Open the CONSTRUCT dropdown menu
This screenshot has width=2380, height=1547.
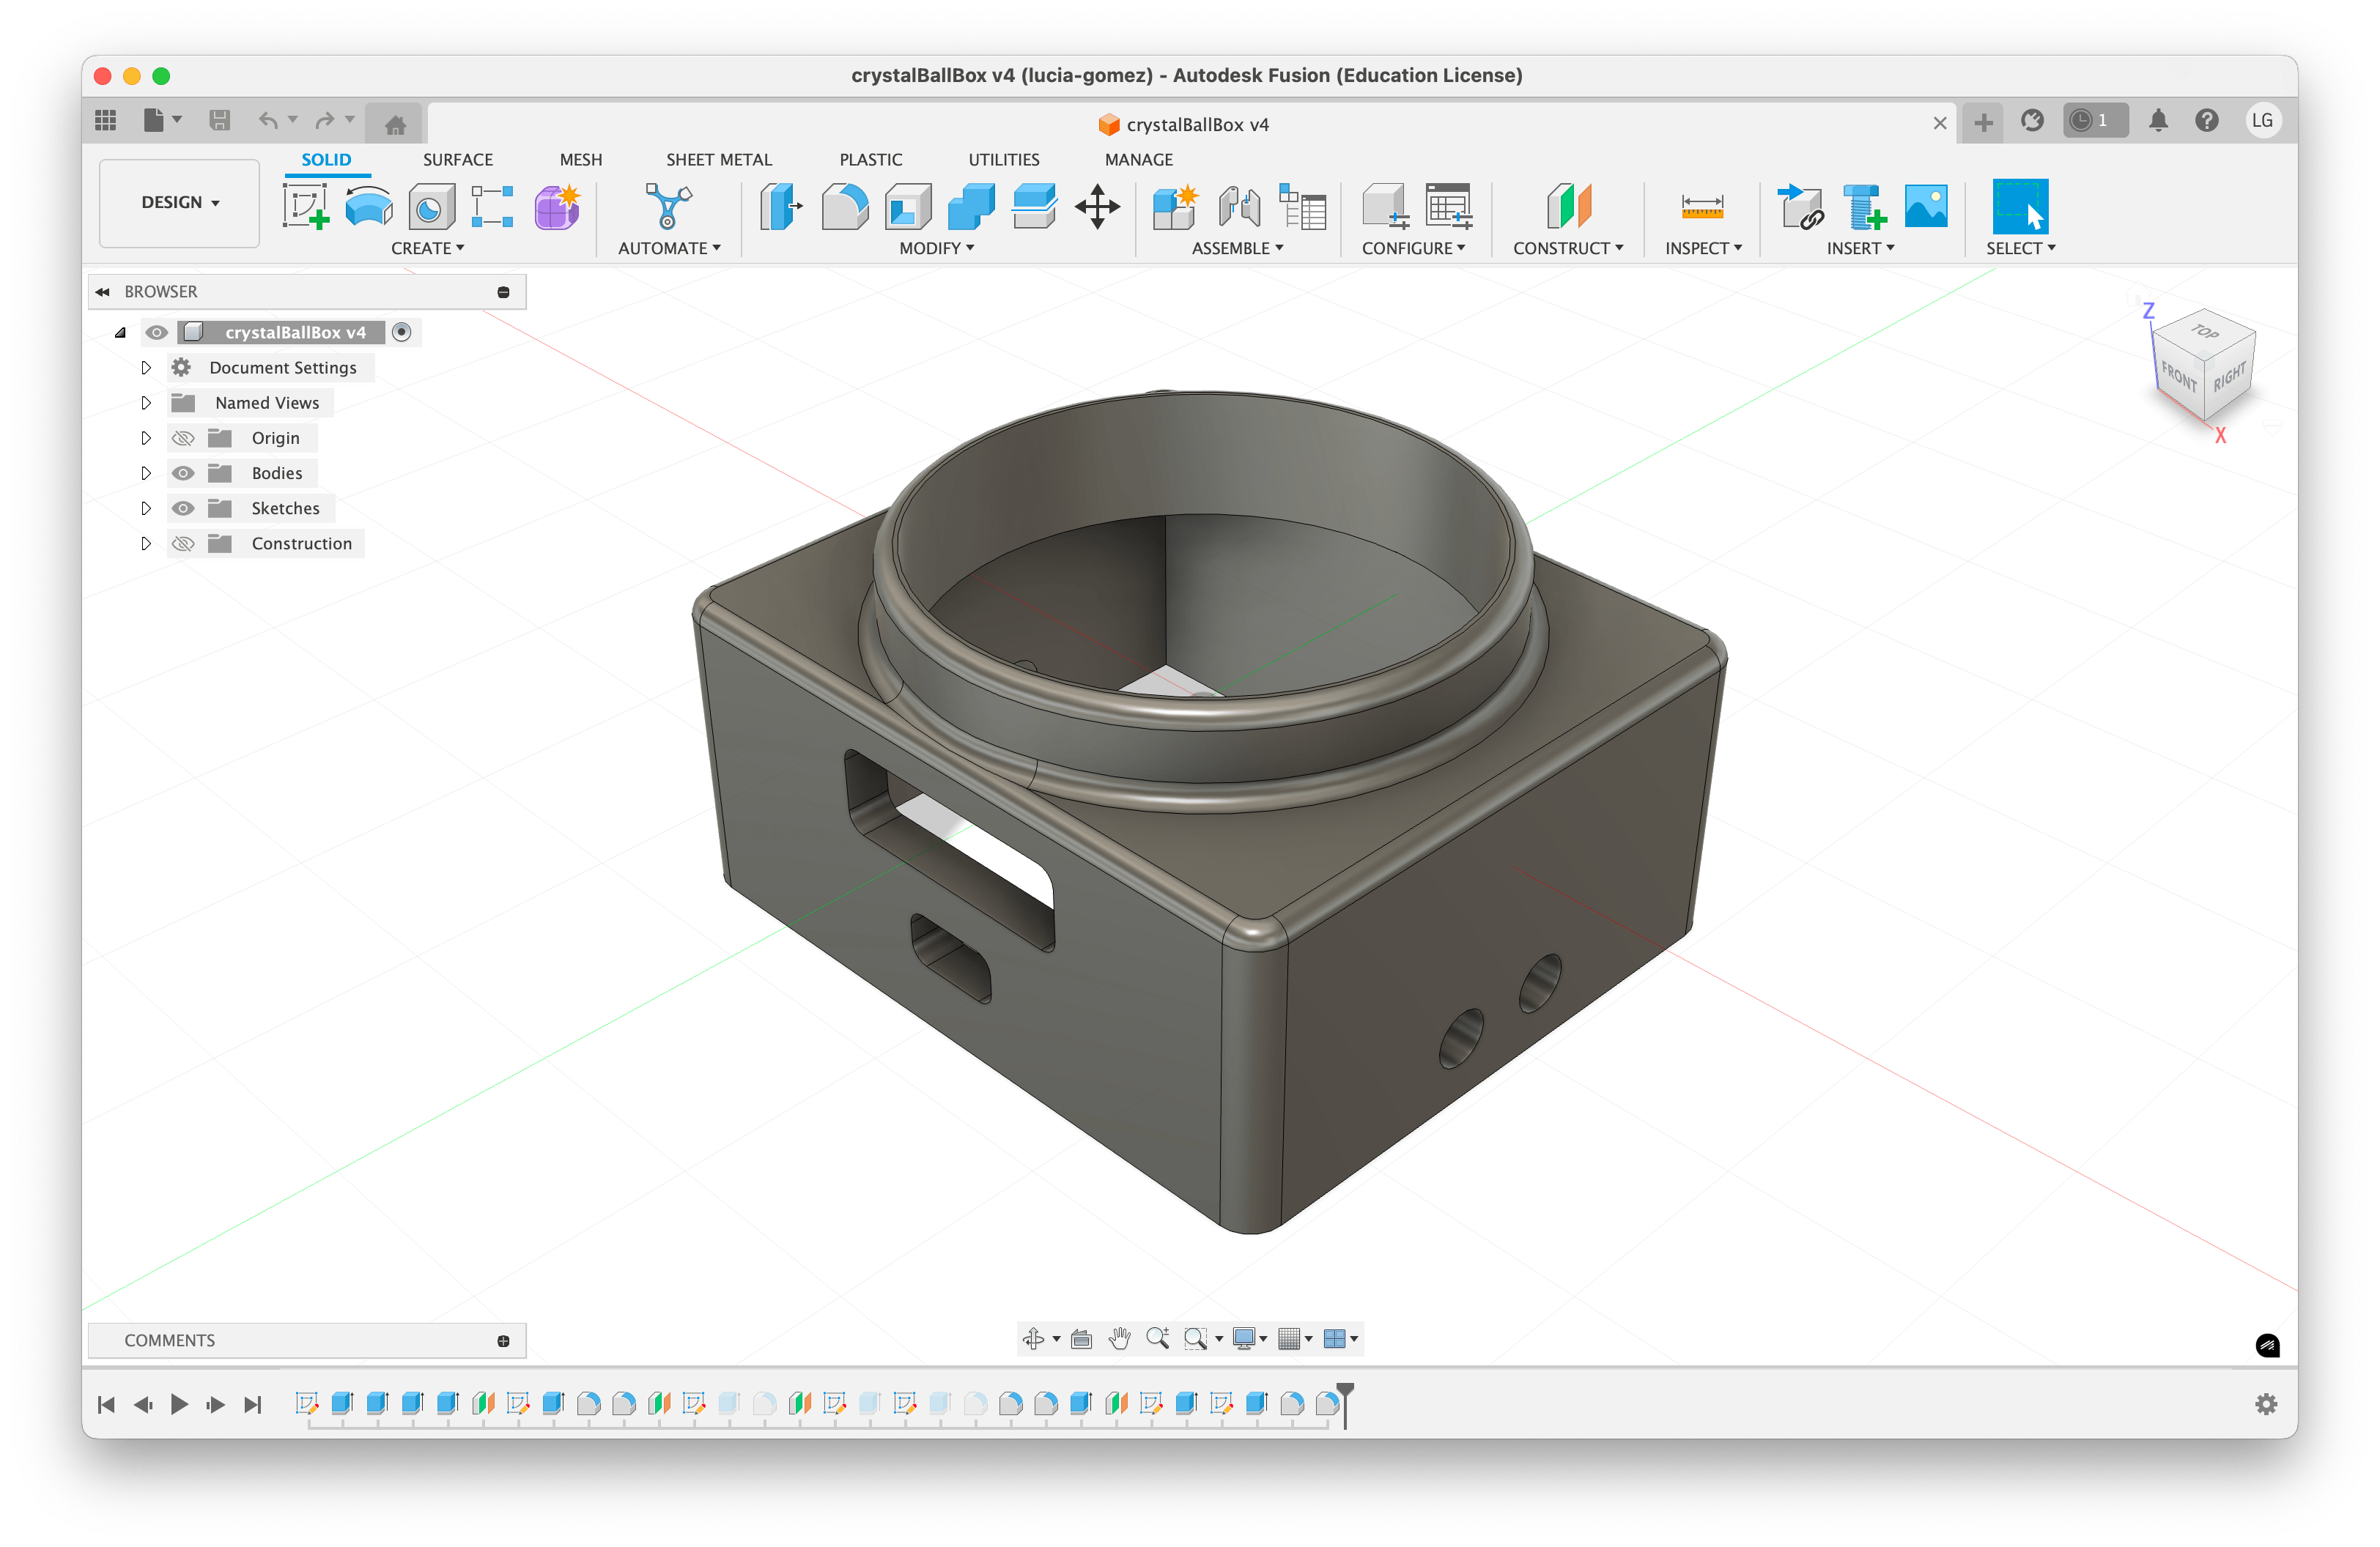pyautogui.click(x=1567, y=249)
